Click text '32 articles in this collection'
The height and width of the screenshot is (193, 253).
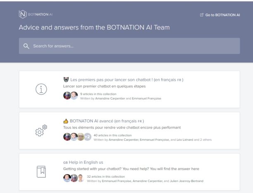(x=106, y=177)
